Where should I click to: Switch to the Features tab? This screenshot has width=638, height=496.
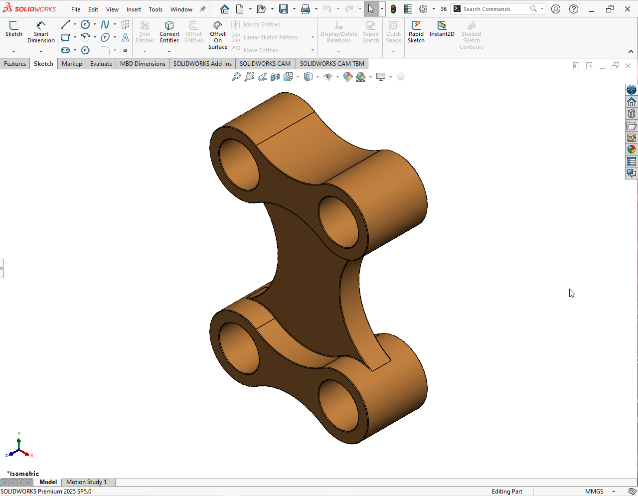click(15, 64)
